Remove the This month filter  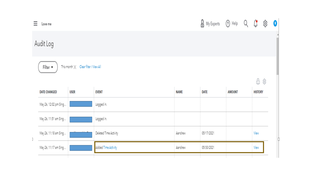coord(75,67)
